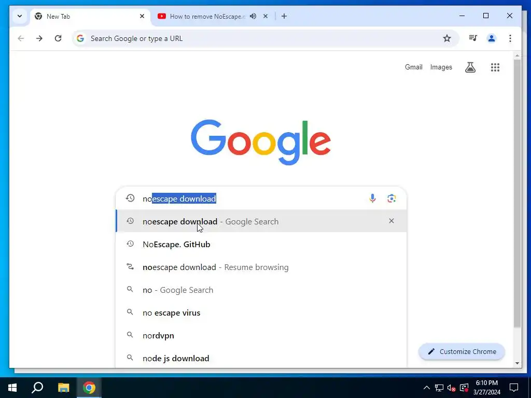Select noescape download - Resume browsing suggestion
Screen dimensions: 531x398
(x=261, y=267)
